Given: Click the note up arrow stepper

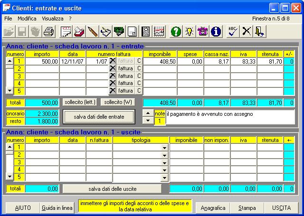Looking at the screenshot, I should point(148,113).
